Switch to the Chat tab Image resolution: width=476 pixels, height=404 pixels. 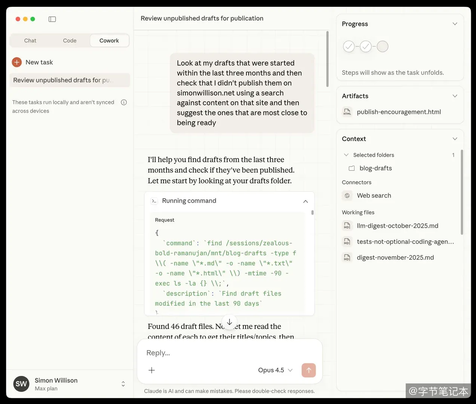click(30, 40)
